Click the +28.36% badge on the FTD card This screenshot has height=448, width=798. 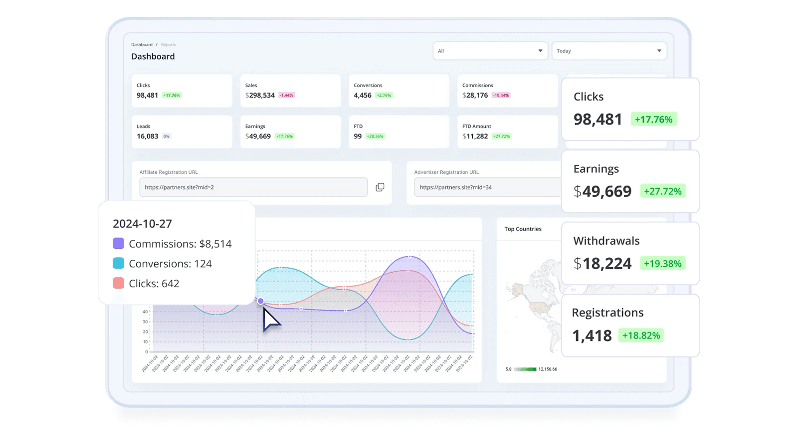point(374,136)
